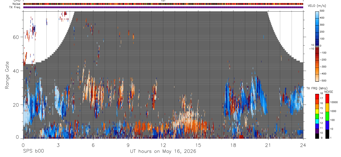Click the 24 hour tick on the time axis

pyautogui.click(x=303, y=145)
